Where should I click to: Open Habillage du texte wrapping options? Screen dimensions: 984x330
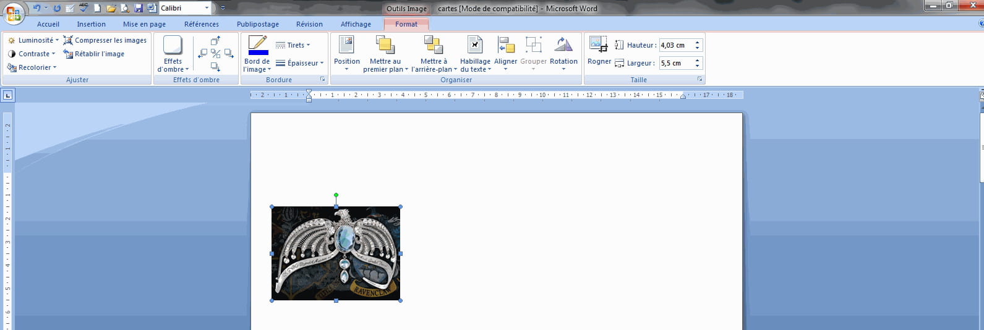pyautogui.click(x=475, y=54)
